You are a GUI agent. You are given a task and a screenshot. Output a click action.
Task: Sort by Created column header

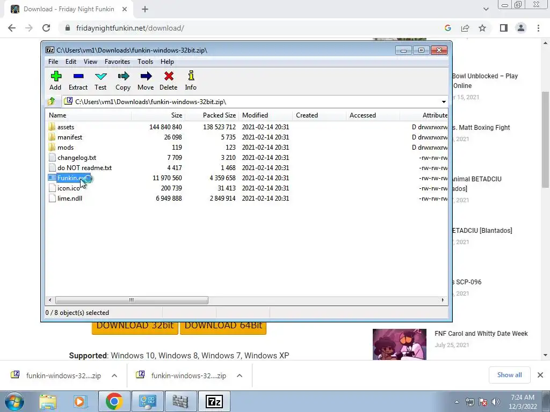coord(319,115)
